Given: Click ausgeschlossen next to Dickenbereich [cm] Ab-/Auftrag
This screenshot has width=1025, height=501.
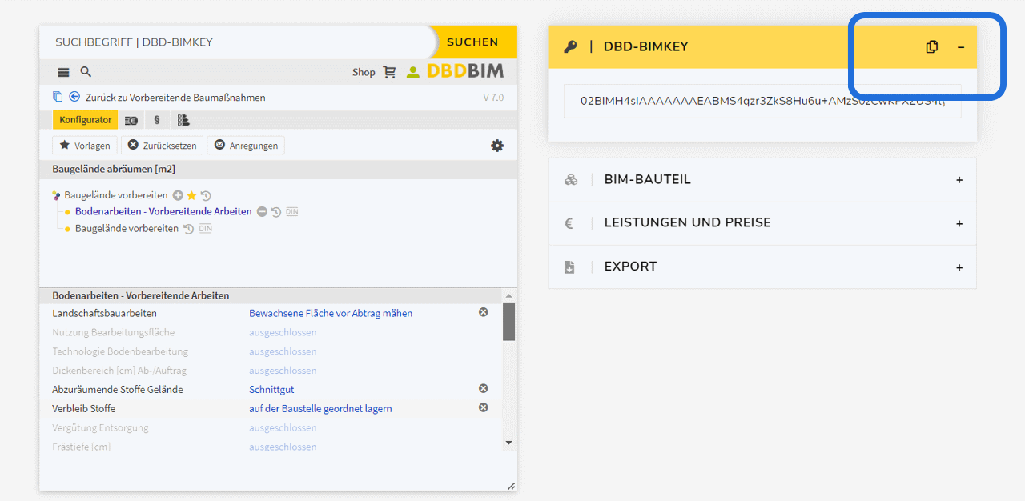Looking at the screenshot, I should (283, 371).
